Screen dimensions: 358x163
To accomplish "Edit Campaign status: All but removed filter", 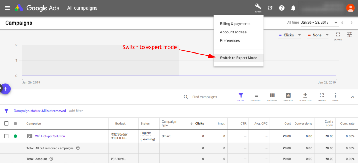I will (40, 111).
